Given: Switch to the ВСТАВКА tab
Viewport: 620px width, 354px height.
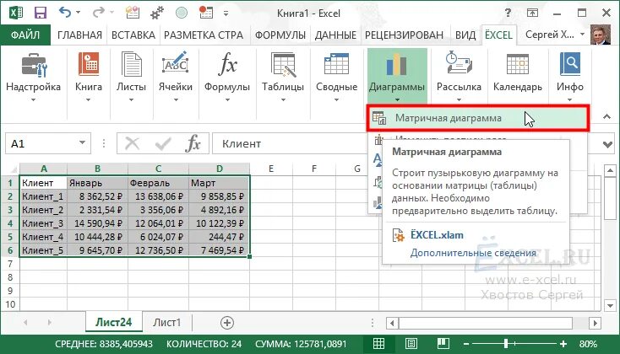Looking at the screenshot, I should pos(133,35).
